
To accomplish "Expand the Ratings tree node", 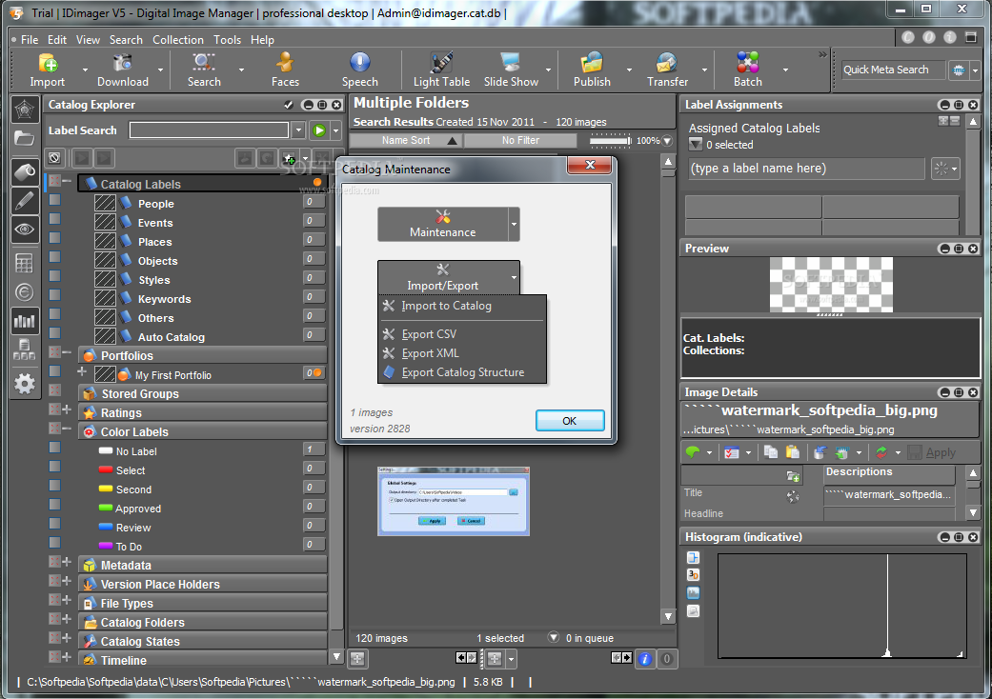I will [67, 409].
